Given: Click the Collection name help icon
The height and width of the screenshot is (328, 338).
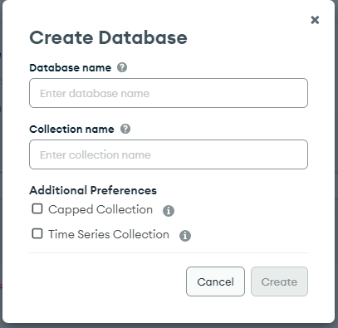Looking at the screenshot, I should click(125, 129).
